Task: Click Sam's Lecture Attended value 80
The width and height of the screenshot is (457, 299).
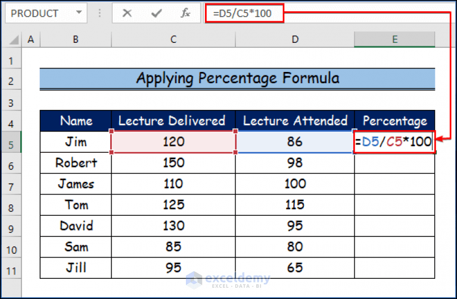Action: pyautogui.click(x=295, y=247)
